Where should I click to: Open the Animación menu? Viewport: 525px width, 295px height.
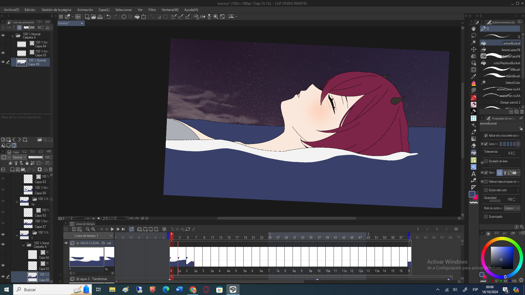pos(85,10)
